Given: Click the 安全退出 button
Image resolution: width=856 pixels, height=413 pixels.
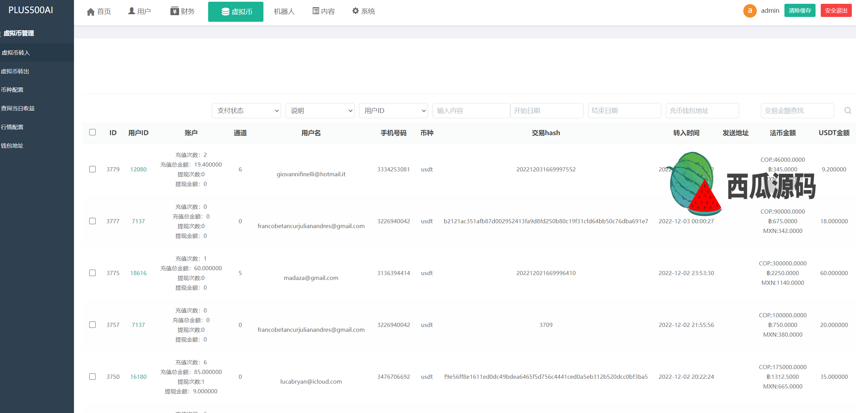Looking at the screenshot, I should coord(836,11).
